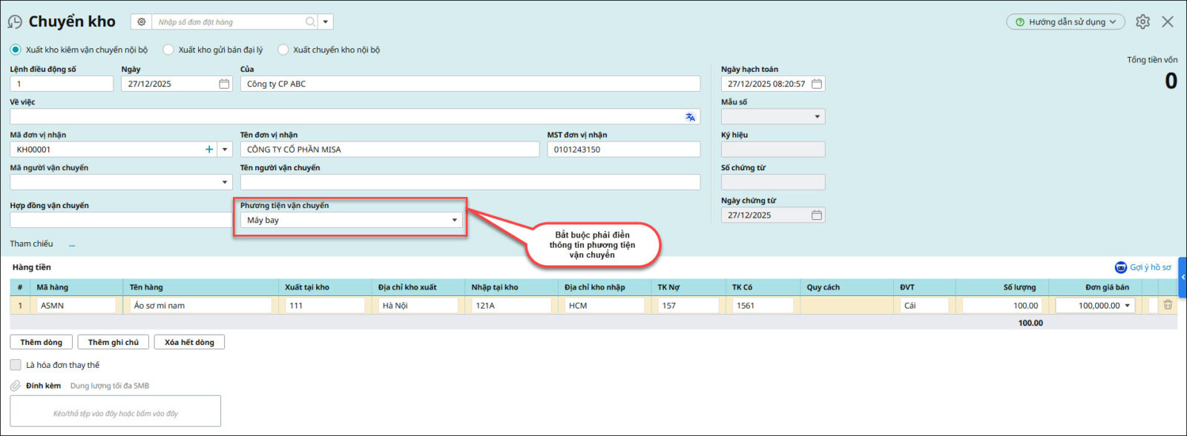
Task: Enable Là hóa đơn thay thế checkbox
Action: click(16, 365)
